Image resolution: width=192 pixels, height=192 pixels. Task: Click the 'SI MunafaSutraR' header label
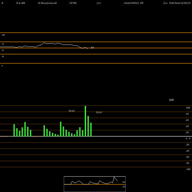coord(47,3)
